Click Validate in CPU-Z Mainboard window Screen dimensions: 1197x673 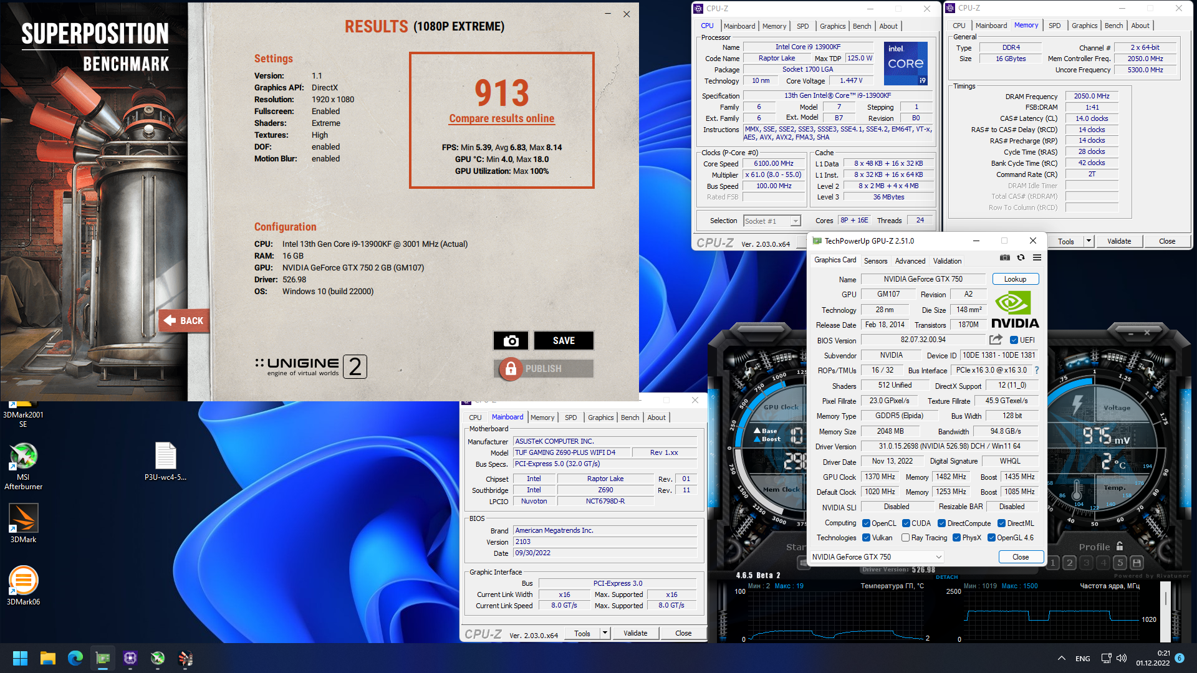tap(635, 633)
